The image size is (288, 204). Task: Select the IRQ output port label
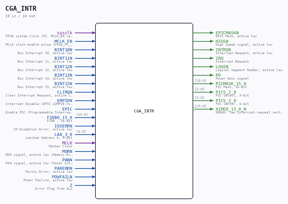pos(220,58)
